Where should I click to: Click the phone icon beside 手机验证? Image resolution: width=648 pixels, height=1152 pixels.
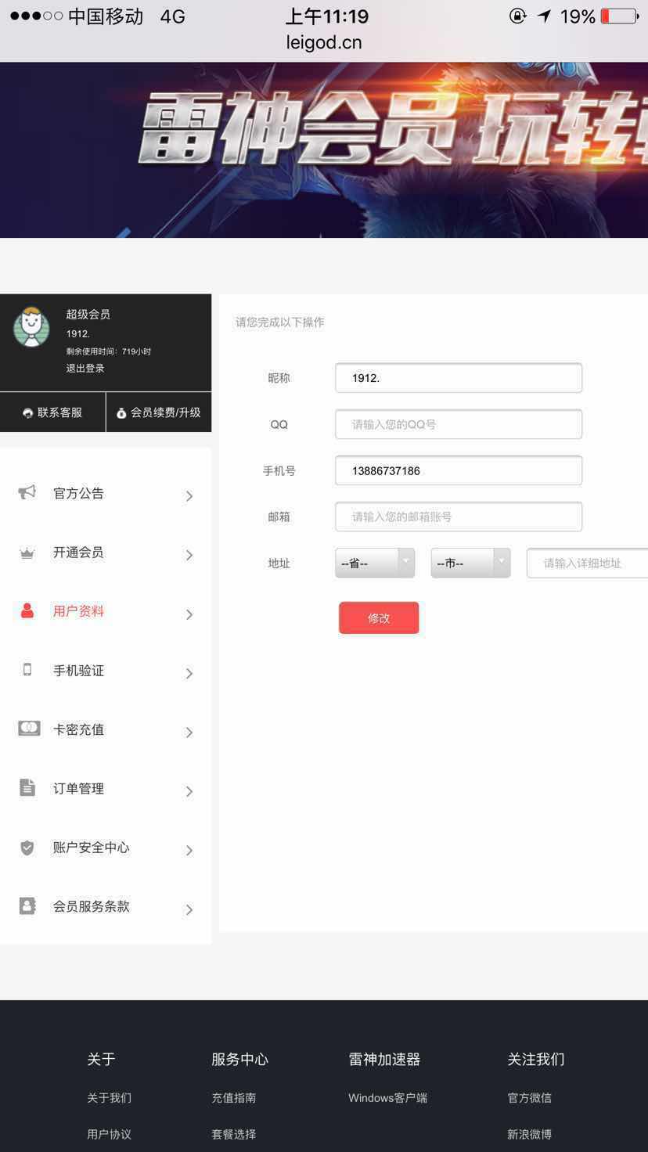click(27, 670)
